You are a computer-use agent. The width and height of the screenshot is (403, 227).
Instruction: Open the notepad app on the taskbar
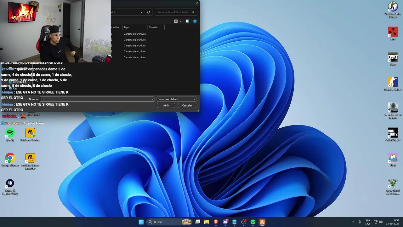234,222
